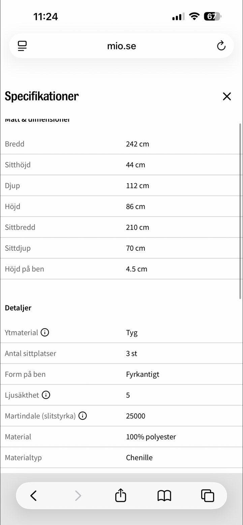This screenshot has width=243, height=525.
Task: Tap the battery indicator in status bar
Action: coord(212,16)
